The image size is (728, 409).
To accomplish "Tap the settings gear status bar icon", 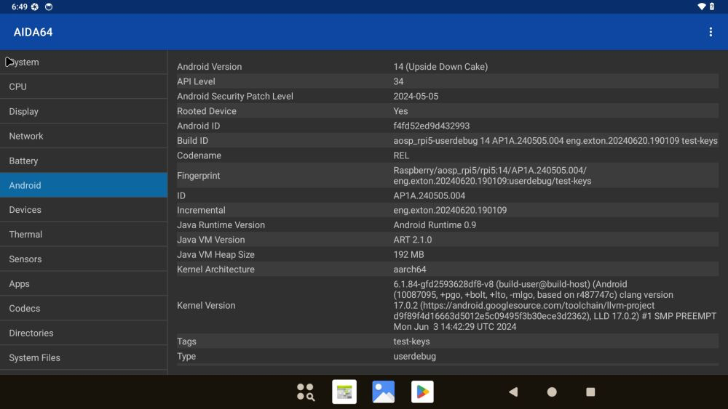I will click(x=35, y=7).
